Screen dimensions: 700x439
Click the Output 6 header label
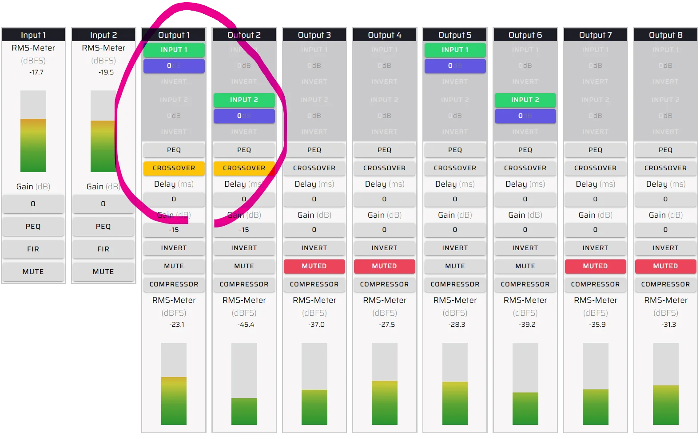click(525, 35)
